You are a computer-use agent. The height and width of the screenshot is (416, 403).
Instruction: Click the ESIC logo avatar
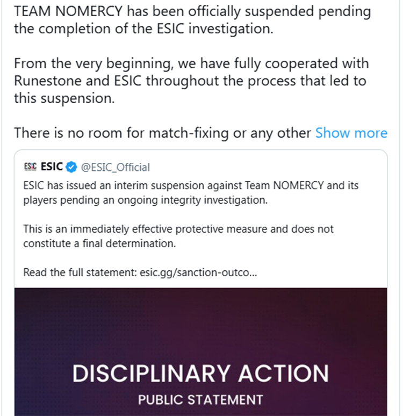(x=30, y=167)
